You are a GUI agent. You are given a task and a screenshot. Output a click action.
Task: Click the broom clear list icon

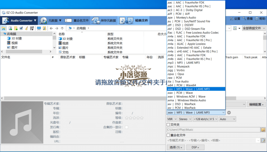click(26, 28)
